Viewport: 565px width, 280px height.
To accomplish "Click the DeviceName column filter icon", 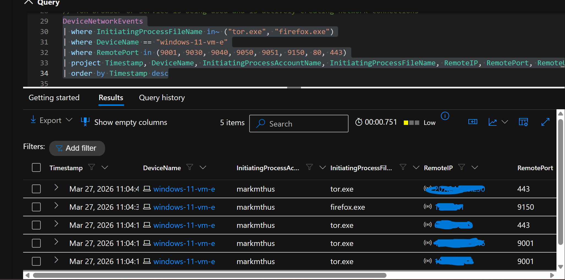I will coord(190,167).
